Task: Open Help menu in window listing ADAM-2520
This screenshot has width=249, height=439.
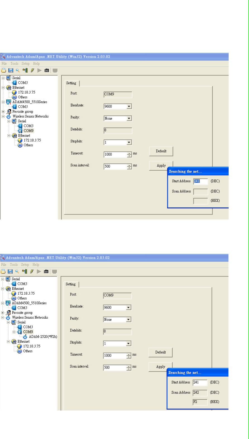Action: click(x=36, y=264)
